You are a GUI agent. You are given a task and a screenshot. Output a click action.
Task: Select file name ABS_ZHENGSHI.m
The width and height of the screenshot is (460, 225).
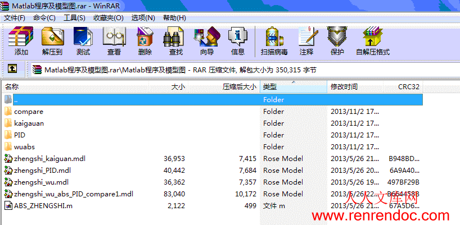click(43, 206)
